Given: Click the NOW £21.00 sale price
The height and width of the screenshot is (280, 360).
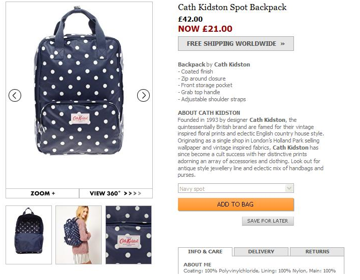Looking at the screenshot, I should (x=205, y=29).
